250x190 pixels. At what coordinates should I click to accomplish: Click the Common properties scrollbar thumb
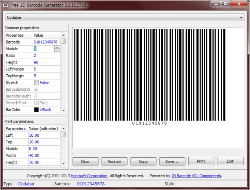(64, 41)
